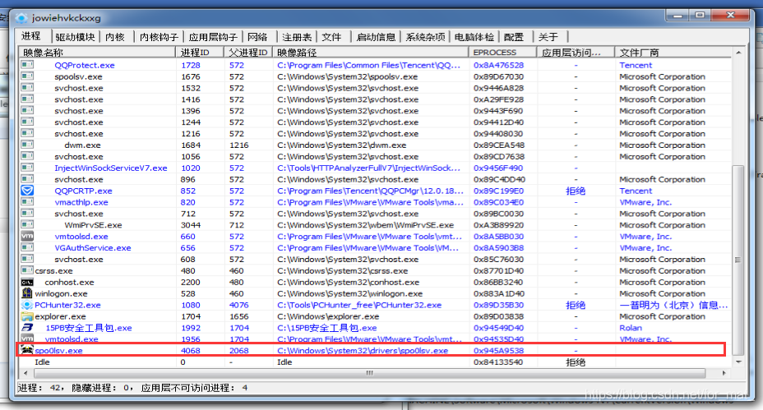Open the 驱动模块 tab

coord(75,37)
